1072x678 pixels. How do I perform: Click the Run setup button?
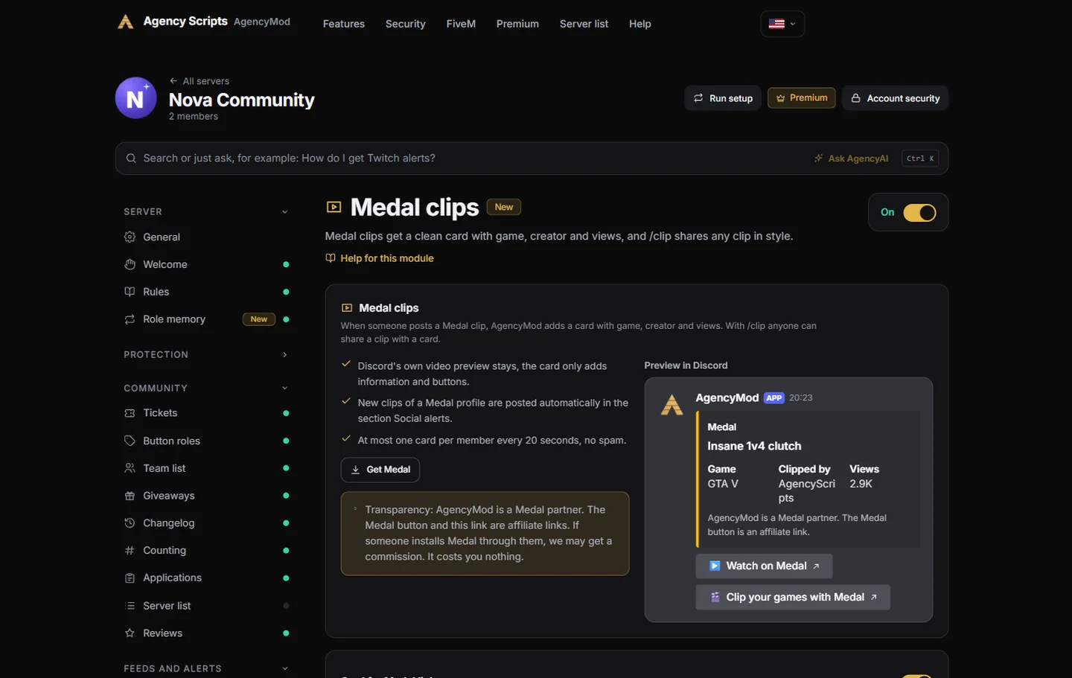[x=723, y=98]
